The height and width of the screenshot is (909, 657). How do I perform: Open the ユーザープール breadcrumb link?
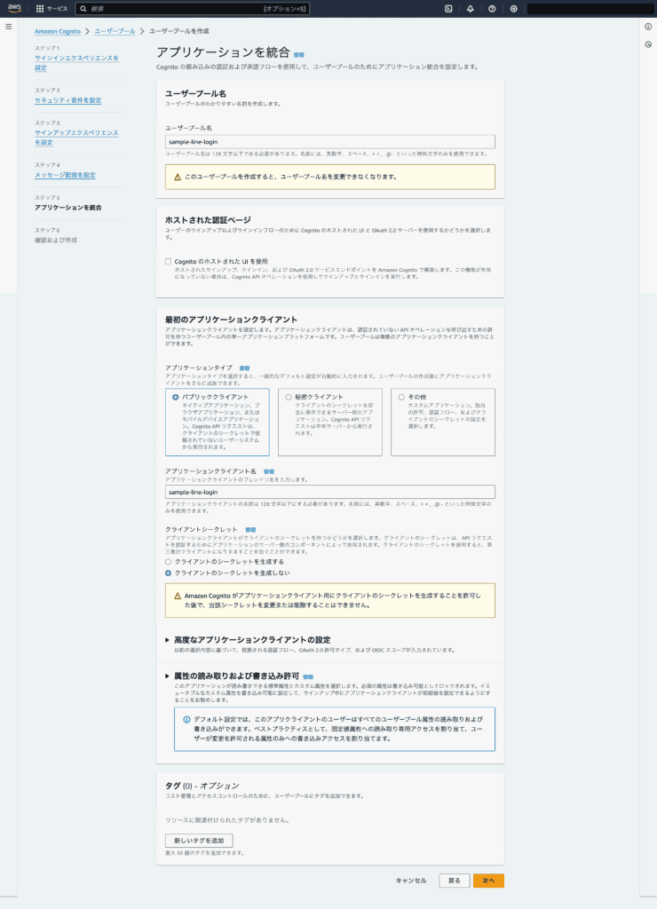[x=115, y=31]
